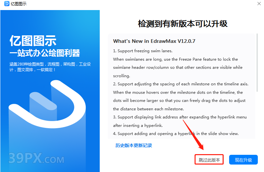Click the scrollbar track below the thumb
Screen dimensions: 264x172
pos(257,116)
